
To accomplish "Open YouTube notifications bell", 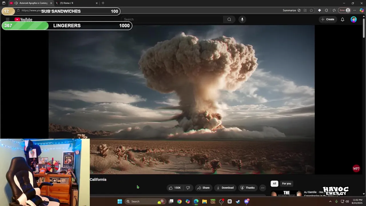I will [342, 19].
